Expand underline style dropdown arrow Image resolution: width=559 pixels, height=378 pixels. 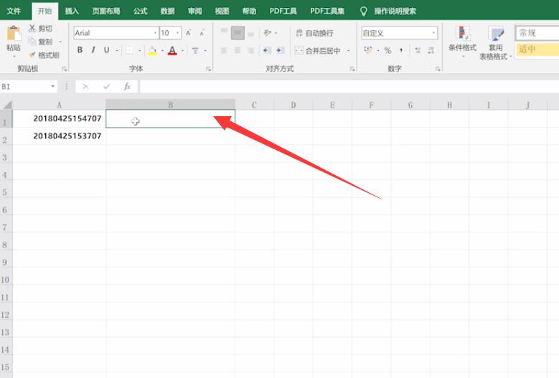(117, 51)
